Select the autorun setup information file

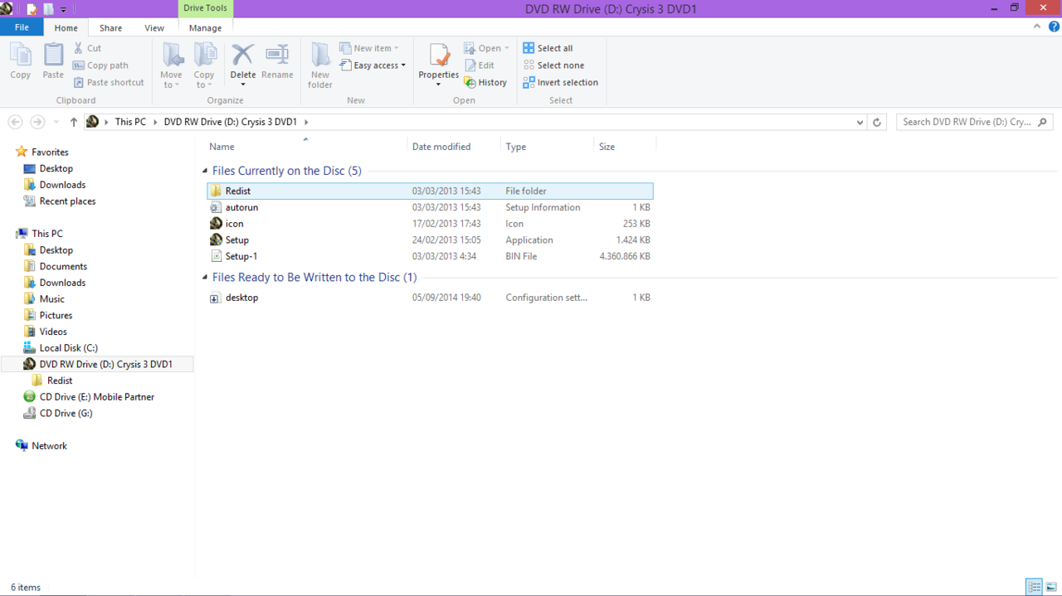430,207
